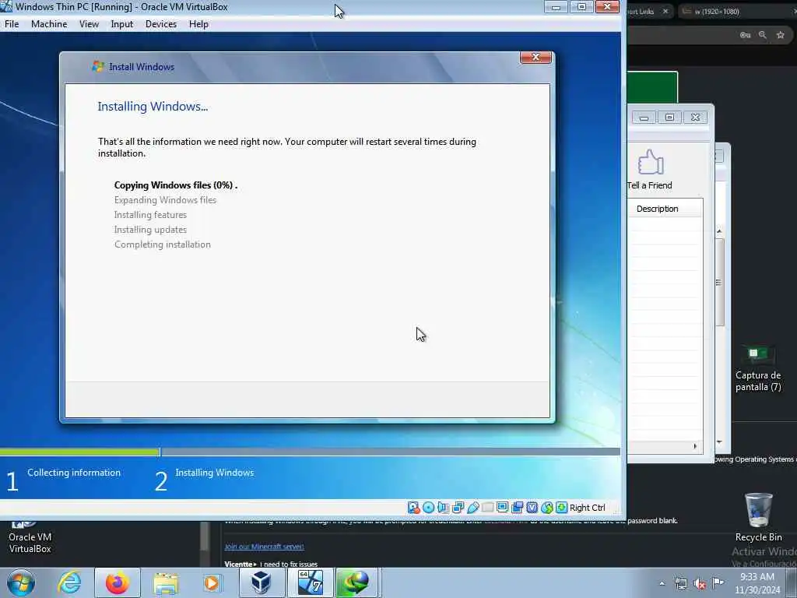
Task: Switch to Internet Download Manager taskbar button
Action: point(356,582)
